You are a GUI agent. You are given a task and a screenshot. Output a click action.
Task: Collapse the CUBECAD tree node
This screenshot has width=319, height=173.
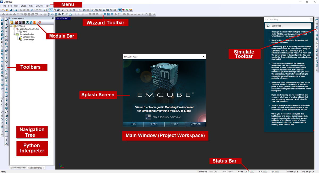11,26
